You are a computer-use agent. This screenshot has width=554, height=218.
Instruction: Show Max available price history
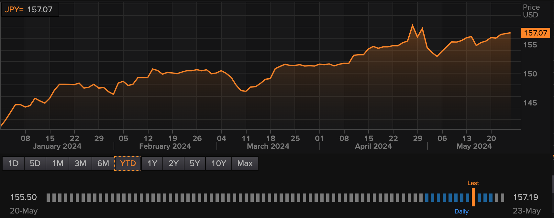pyautogui.click(x=245, y=163)
